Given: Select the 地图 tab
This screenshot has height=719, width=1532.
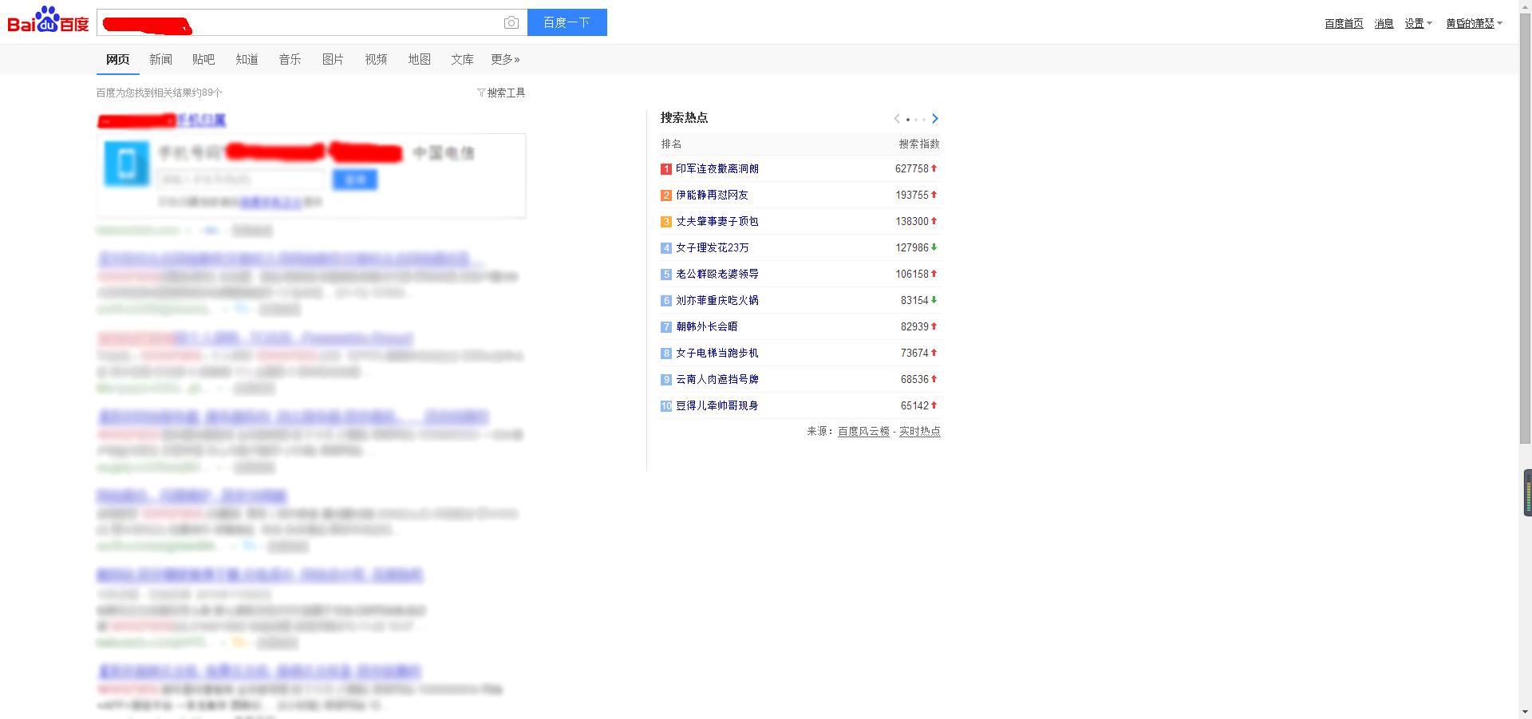Looking at the screenshot, I should [x=419, y=59].
